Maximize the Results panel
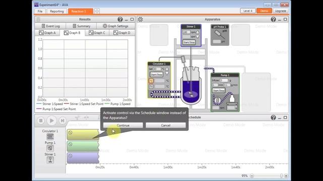Viewport: 323px width, 181px height. 132,19
